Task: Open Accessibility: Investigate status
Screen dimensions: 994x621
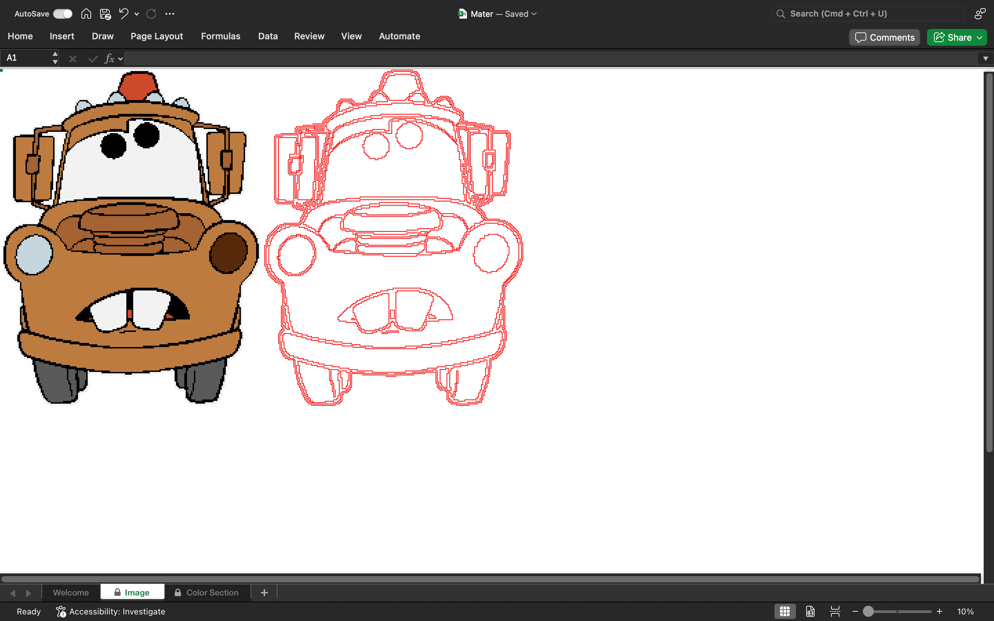Action: pyautogui.click(x=110, y=612)
